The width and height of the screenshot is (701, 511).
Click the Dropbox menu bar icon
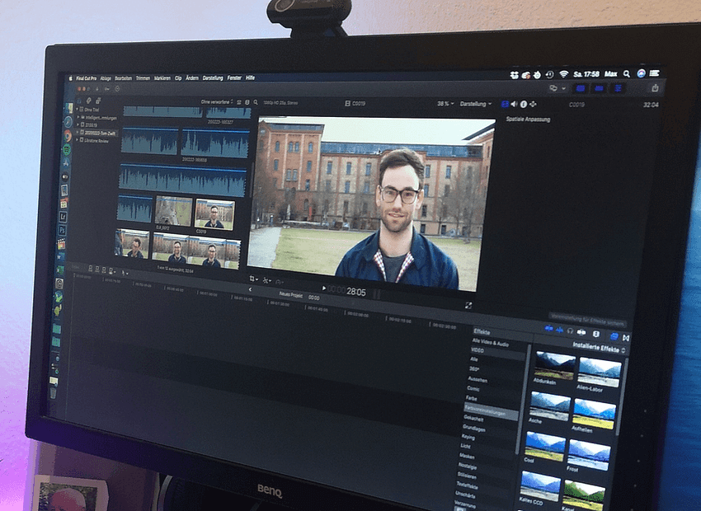pos(515,75)
